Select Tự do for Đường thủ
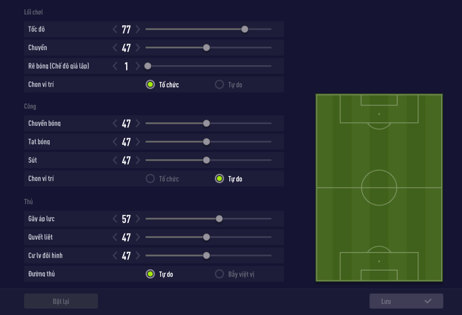Viewport: 462px width, 315px height. tap(150, 274)
